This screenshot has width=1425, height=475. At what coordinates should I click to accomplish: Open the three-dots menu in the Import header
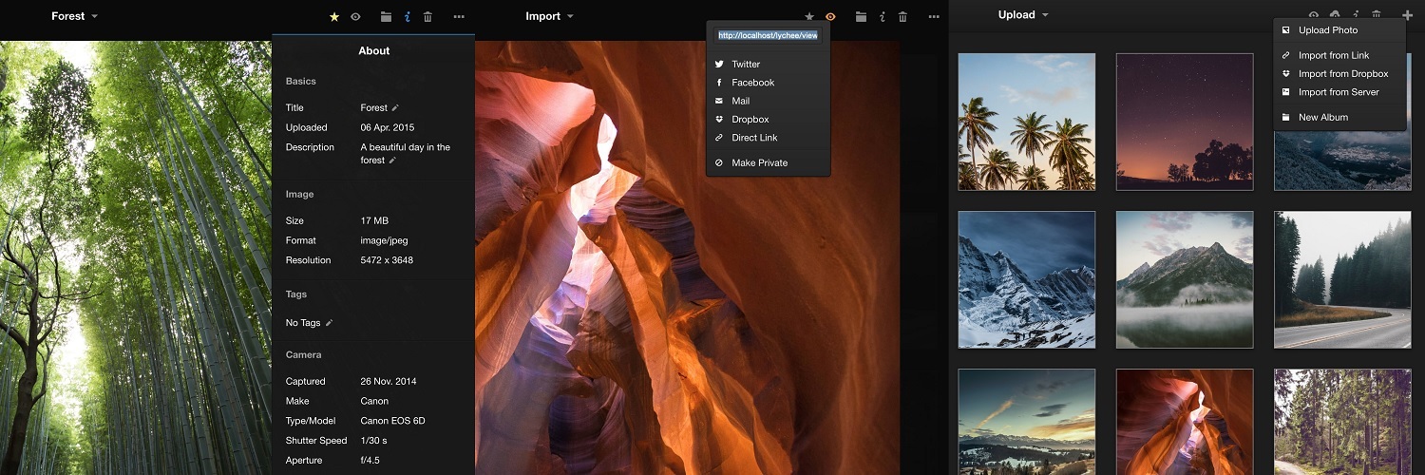(934, 16)
